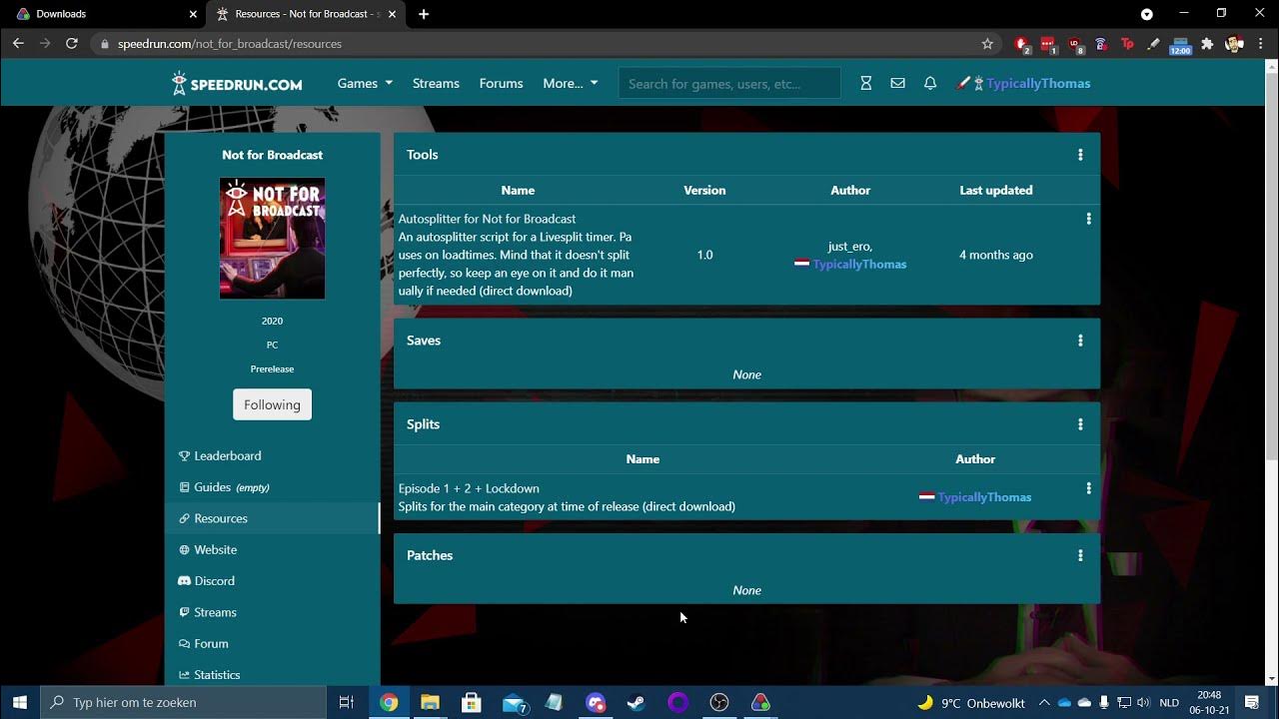Switch to the Downloads browser tab
Screen dimensions: 1279x719
104,14
